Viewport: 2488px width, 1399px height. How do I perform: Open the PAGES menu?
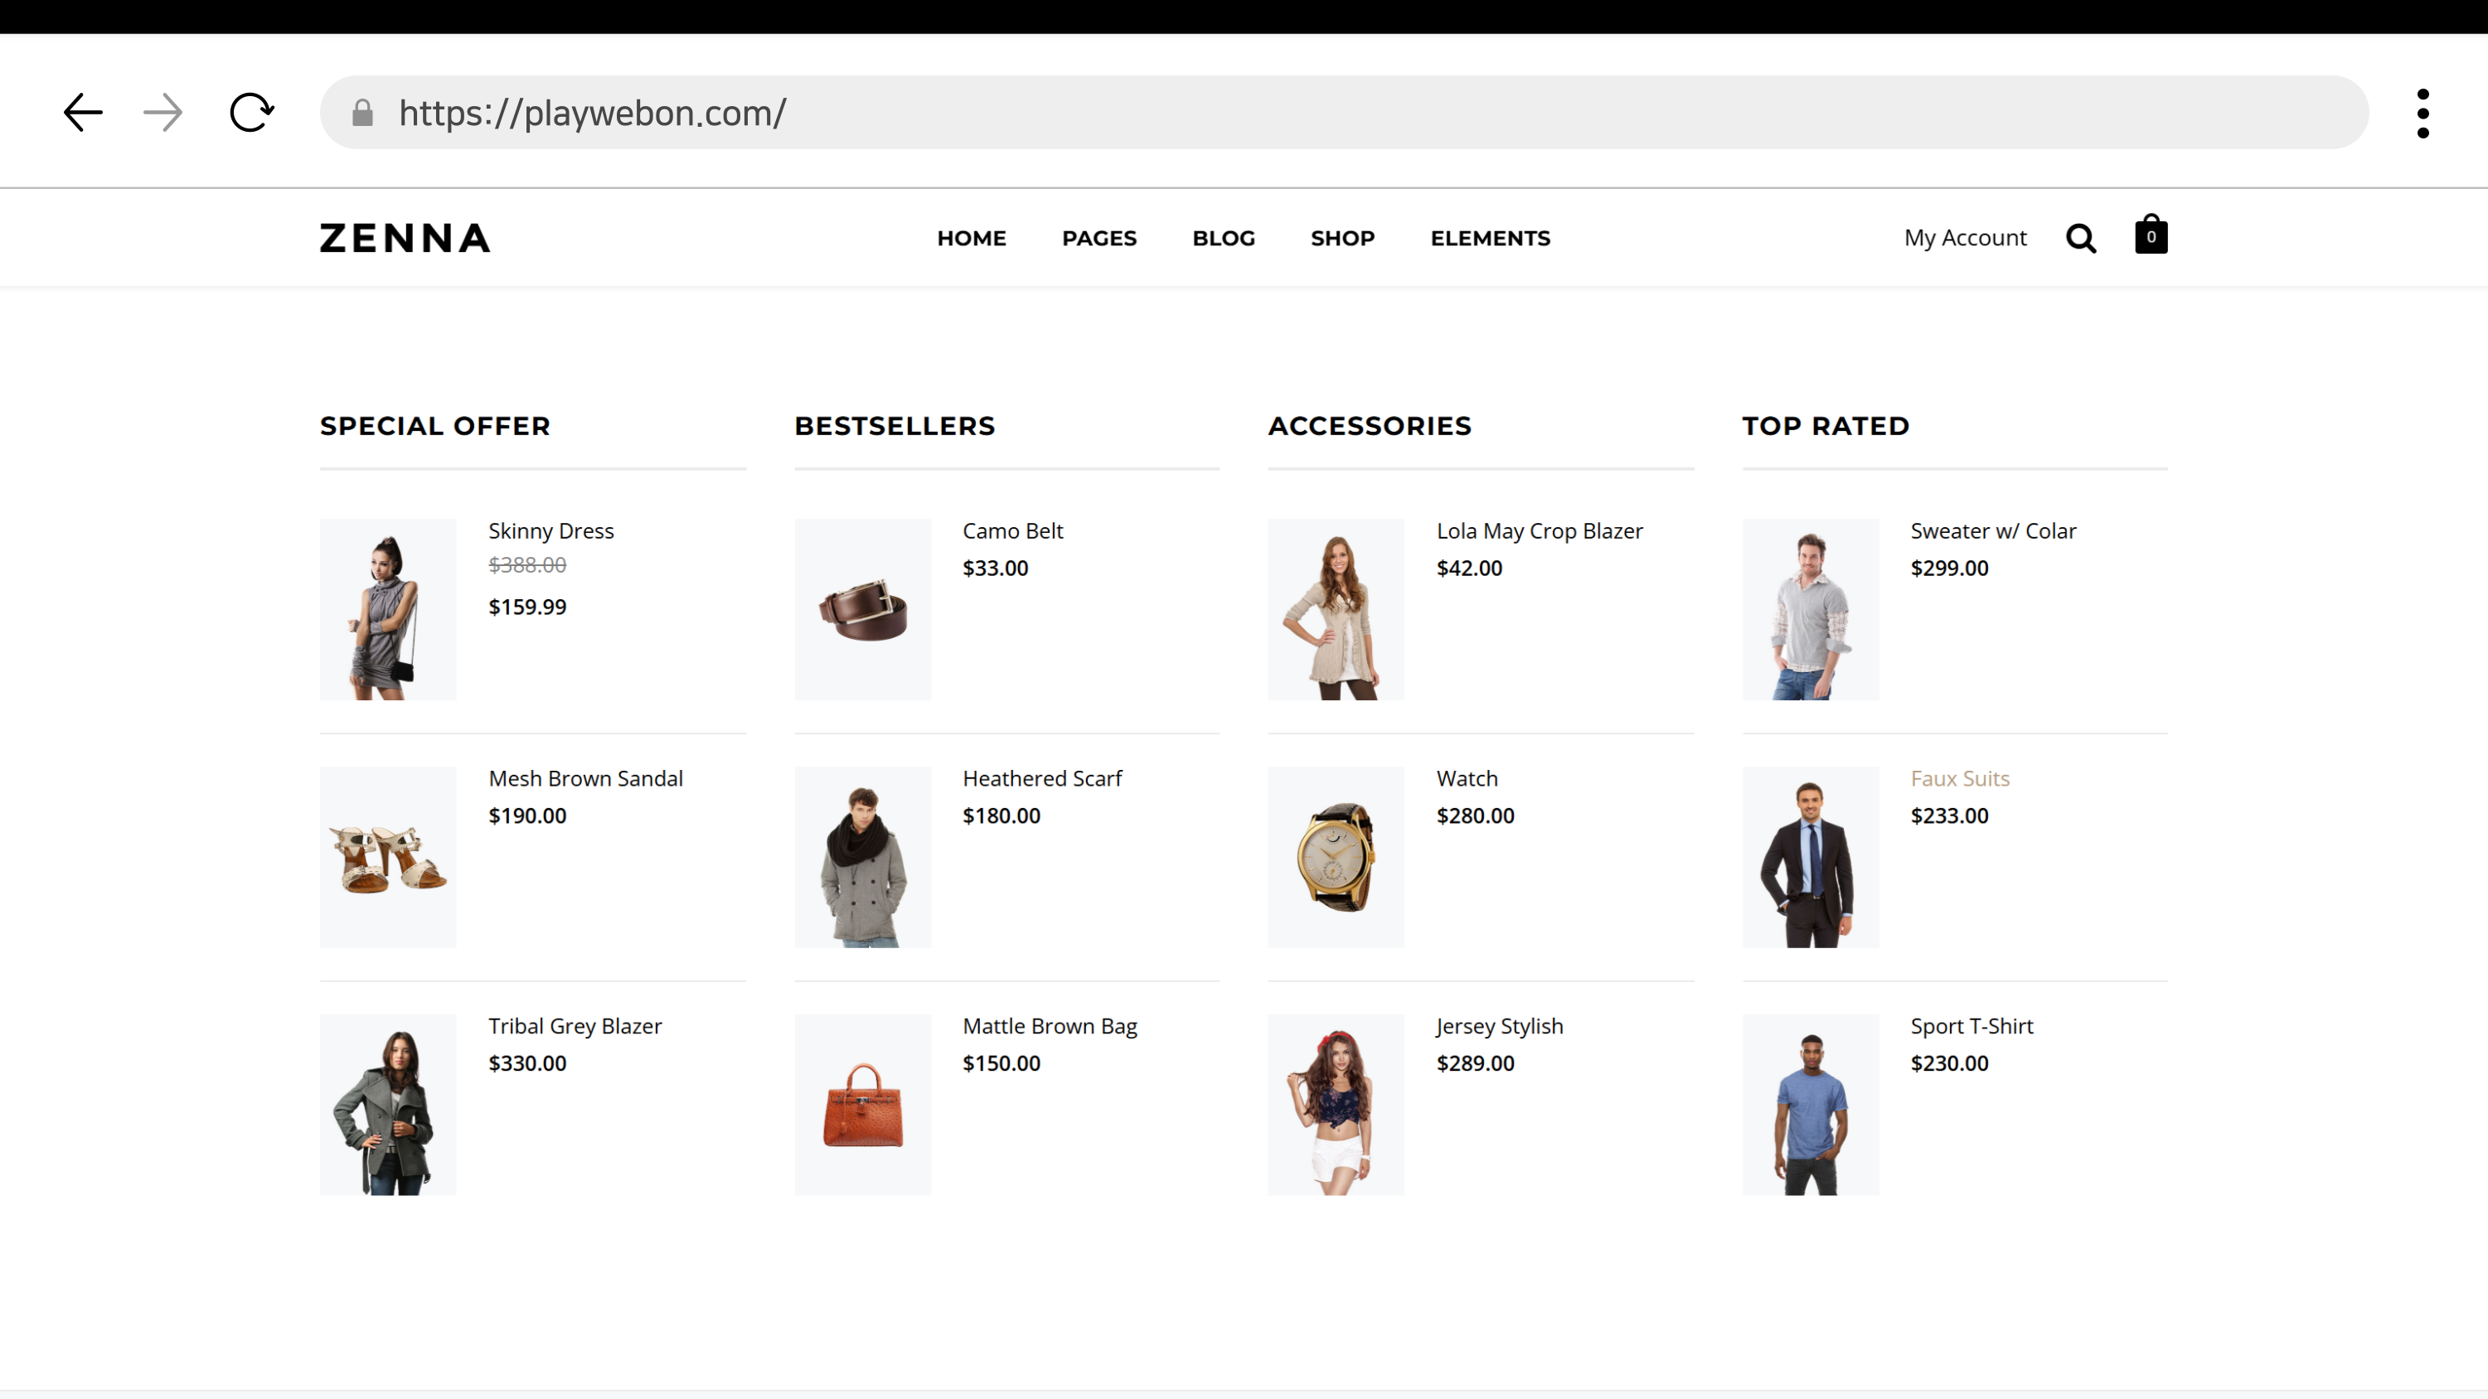[x=1099, y=238]
